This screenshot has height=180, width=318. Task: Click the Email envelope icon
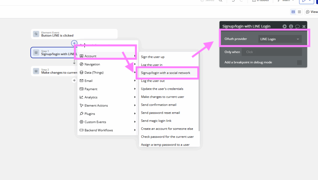point(81,81)
